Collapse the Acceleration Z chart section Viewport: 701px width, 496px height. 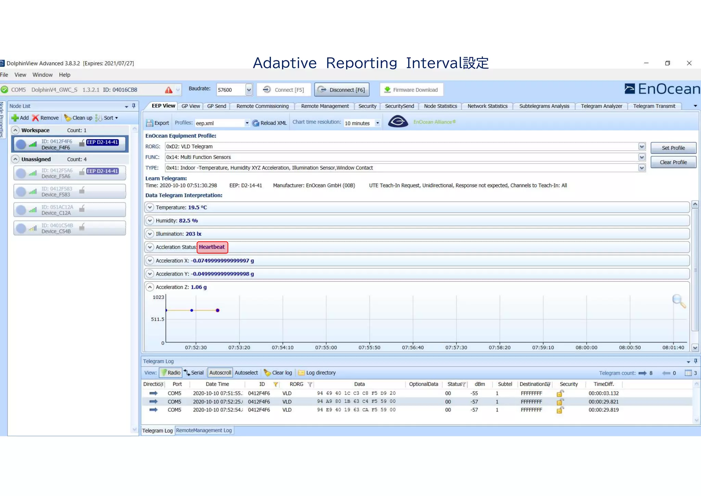(x=150, y=287)
